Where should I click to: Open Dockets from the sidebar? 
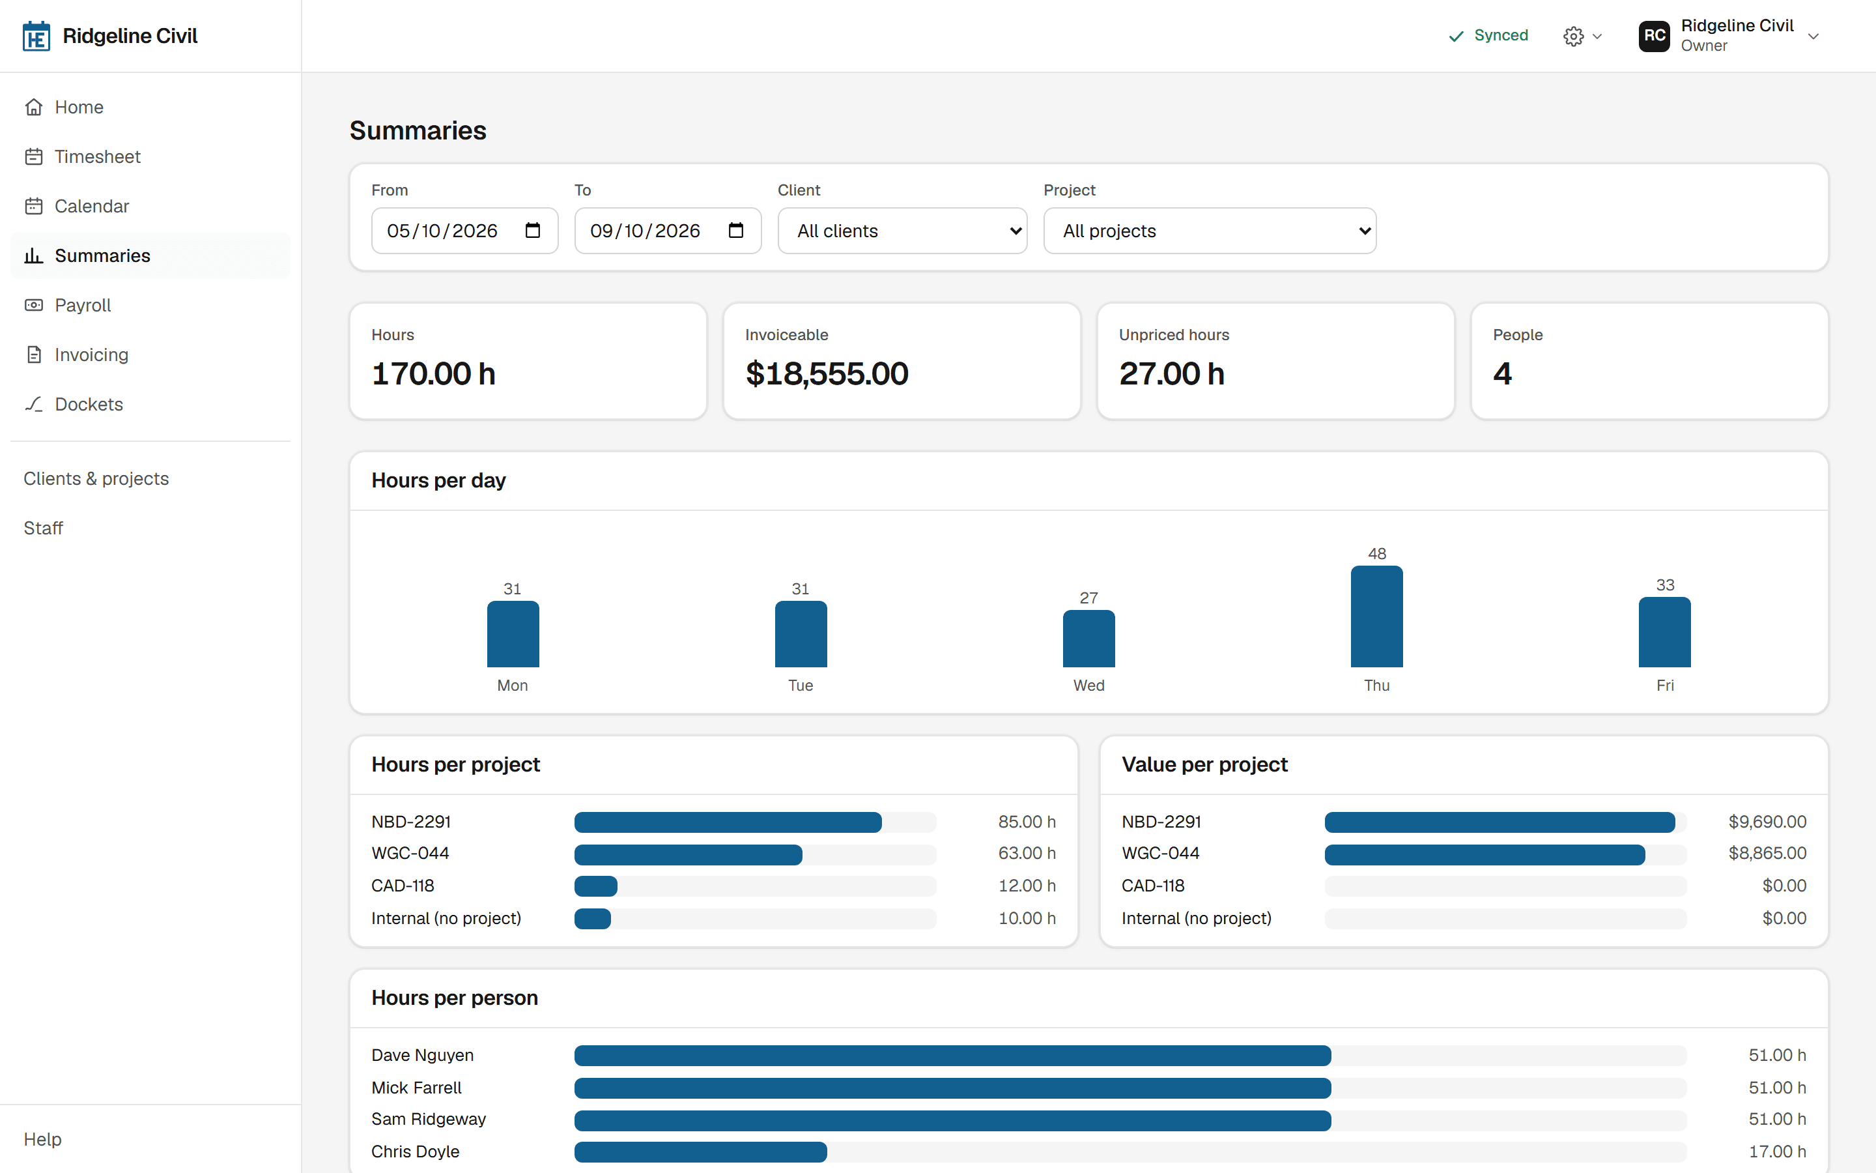point(150,404)
